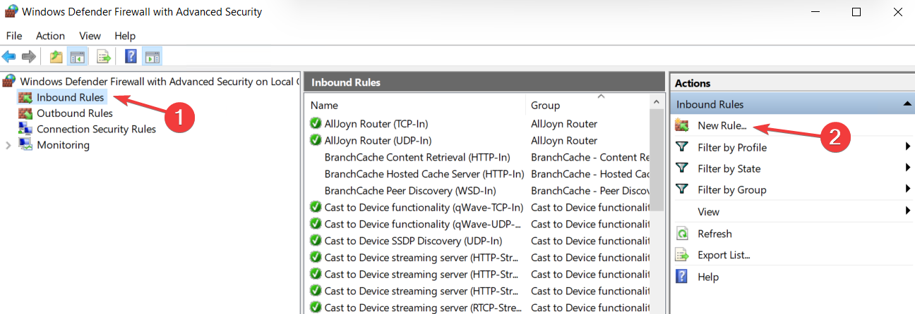The width and height of the screenshot is (915, 314).
Task: Collapse the Inbound Rules actions section
Action: coord(907,104)
